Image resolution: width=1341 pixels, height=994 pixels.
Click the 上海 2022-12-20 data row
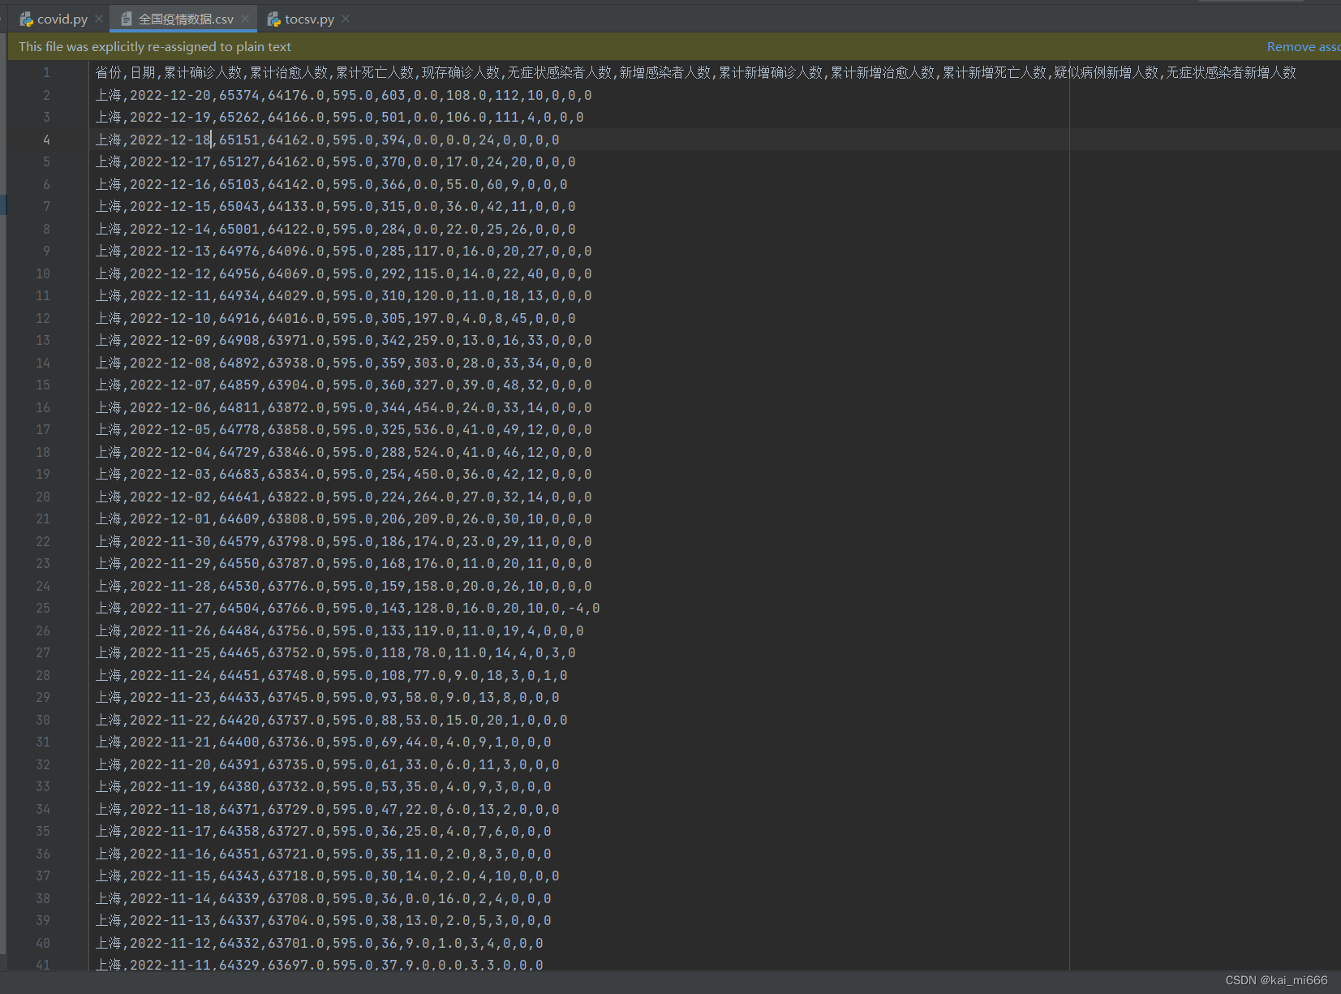coord(343,95)
